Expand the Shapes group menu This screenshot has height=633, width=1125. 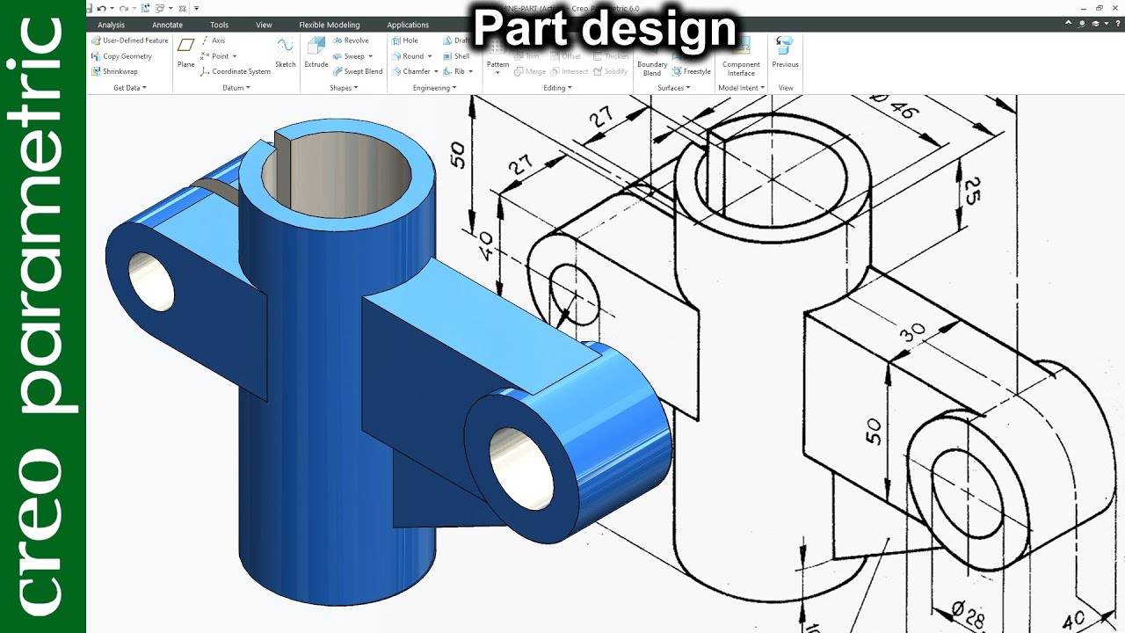343,88
